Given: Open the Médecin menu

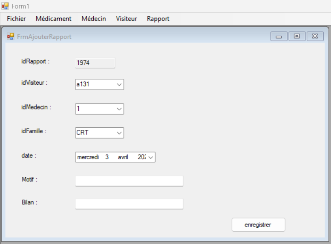Looking at the screenshot, I should click(x=94, y=19).
